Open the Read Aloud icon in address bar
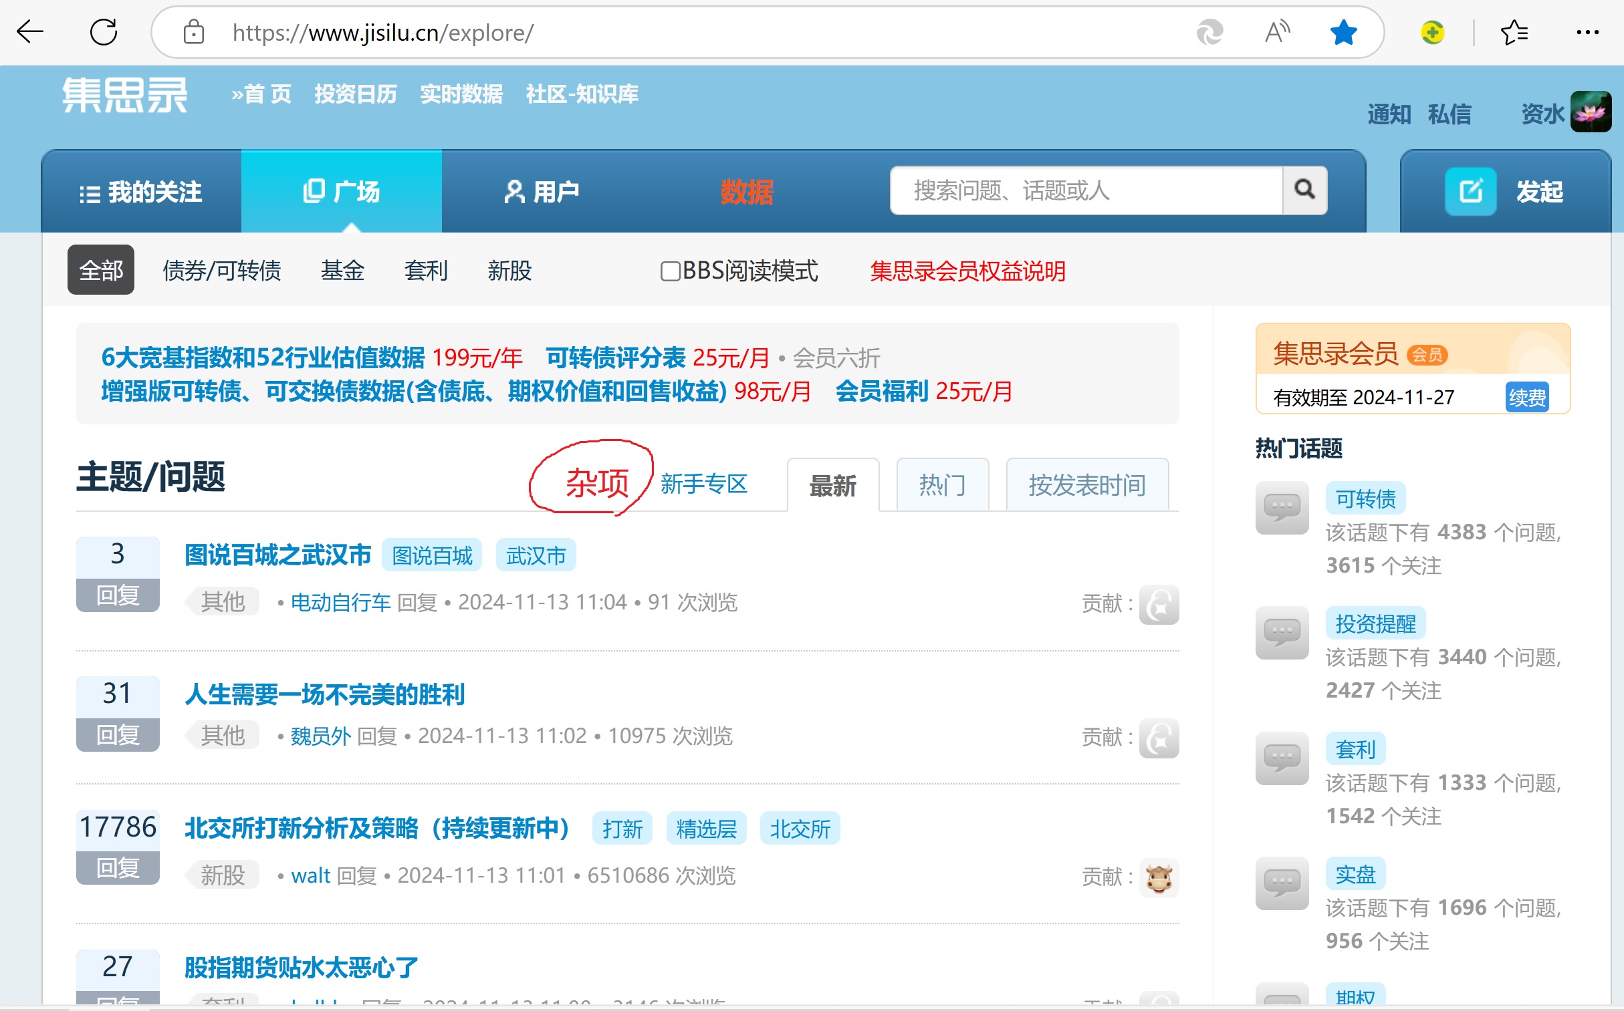The width and height of the screenshot is (1624, 1011). (x=1277, y=32)
